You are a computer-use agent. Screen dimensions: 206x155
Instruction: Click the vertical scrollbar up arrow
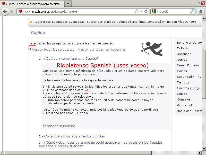click(204, 18)
